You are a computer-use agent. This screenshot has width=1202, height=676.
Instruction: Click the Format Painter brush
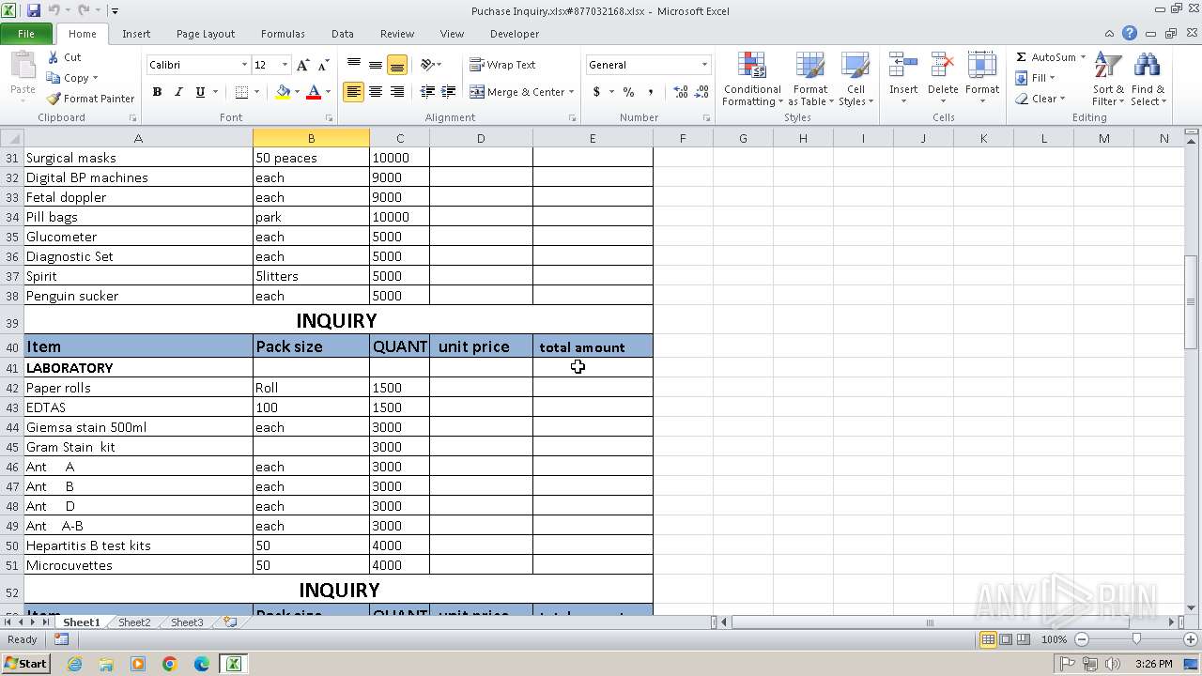pos(54,99)
